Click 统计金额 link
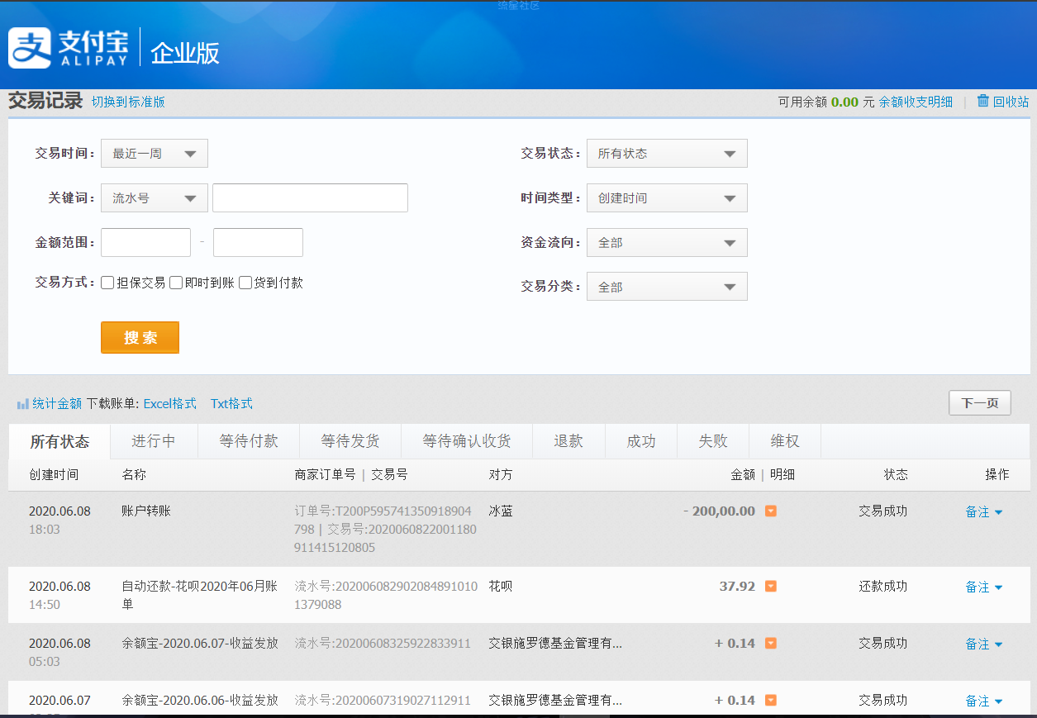The height and width of the screenshot is (718, 1037). tap(57, 404)
